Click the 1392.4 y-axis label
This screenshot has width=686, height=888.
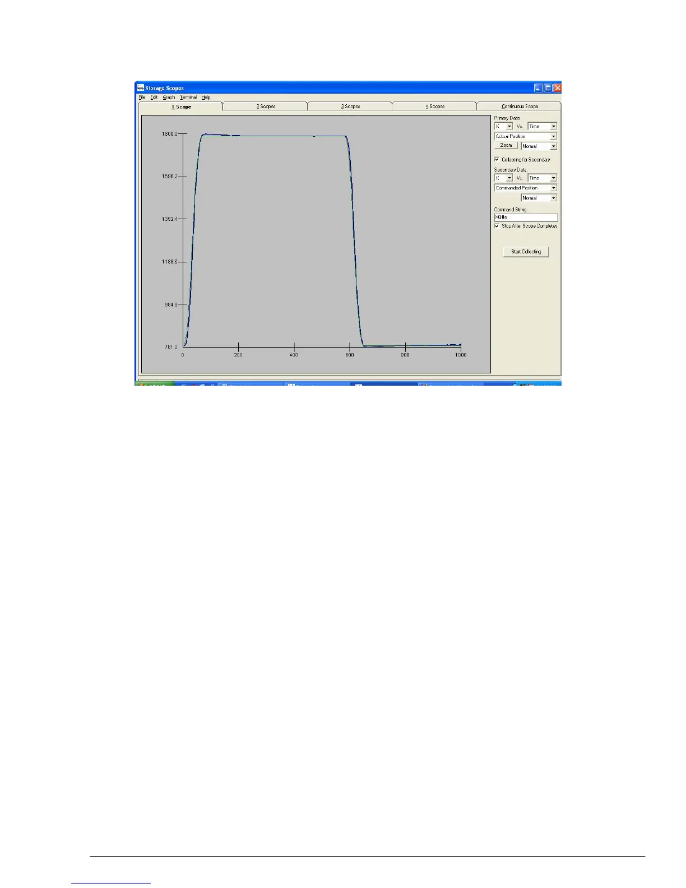pyautogui.click(x=170, y=219)
